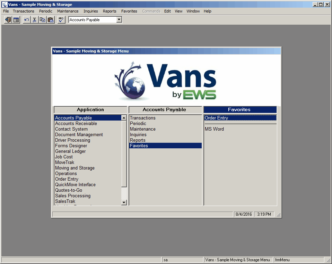Select QuickMove Interface application

(x=88, y=185)
